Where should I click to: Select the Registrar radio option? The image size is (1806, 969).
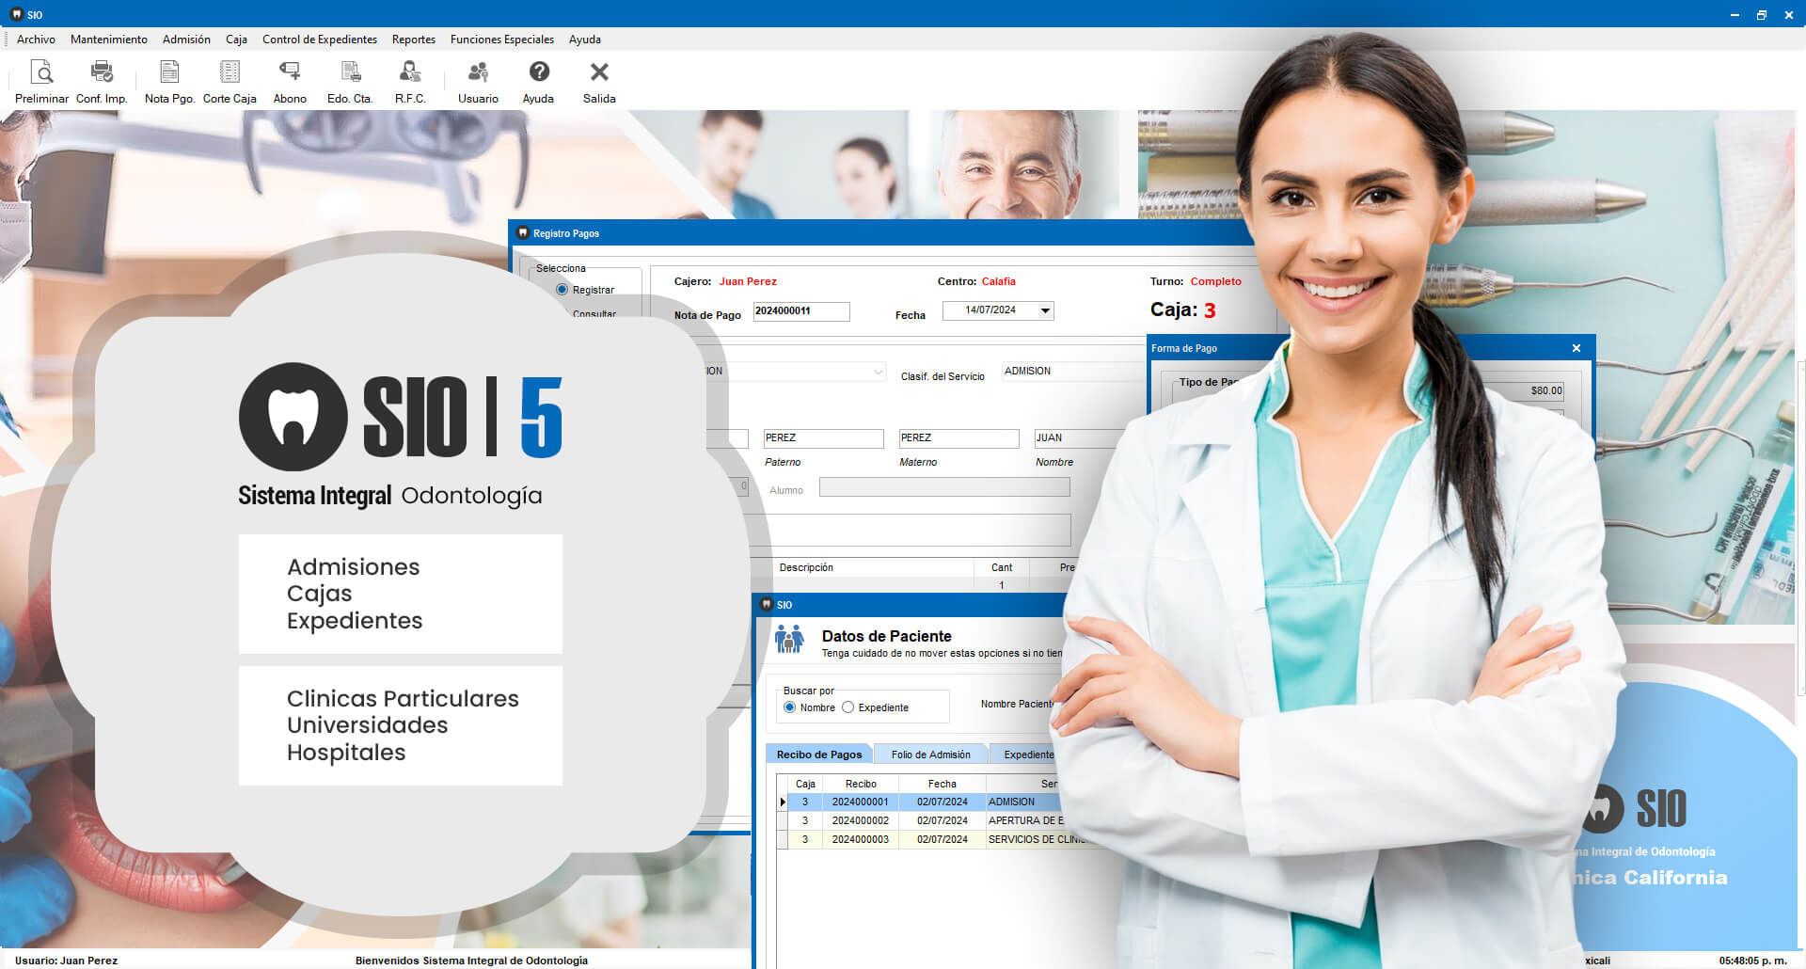[562, 290]
